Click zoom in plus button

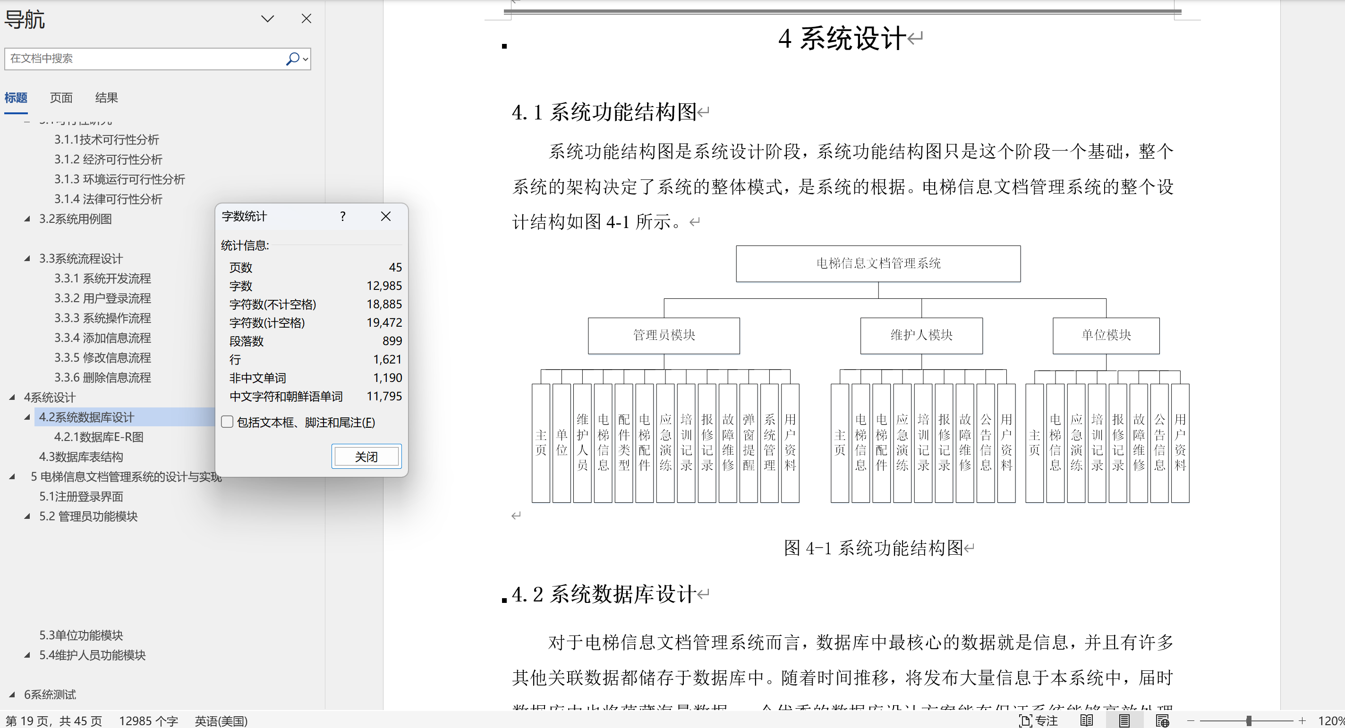[x=1302, y=721]
